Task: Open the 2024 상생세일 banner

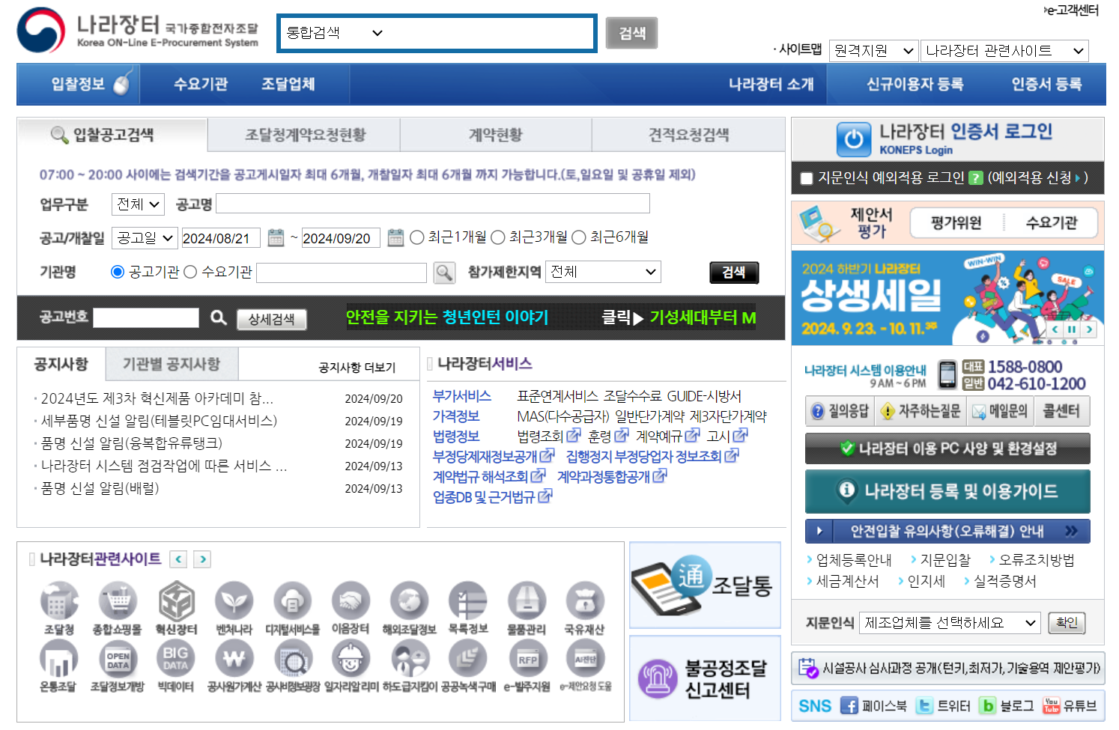Action: (947, 298)
